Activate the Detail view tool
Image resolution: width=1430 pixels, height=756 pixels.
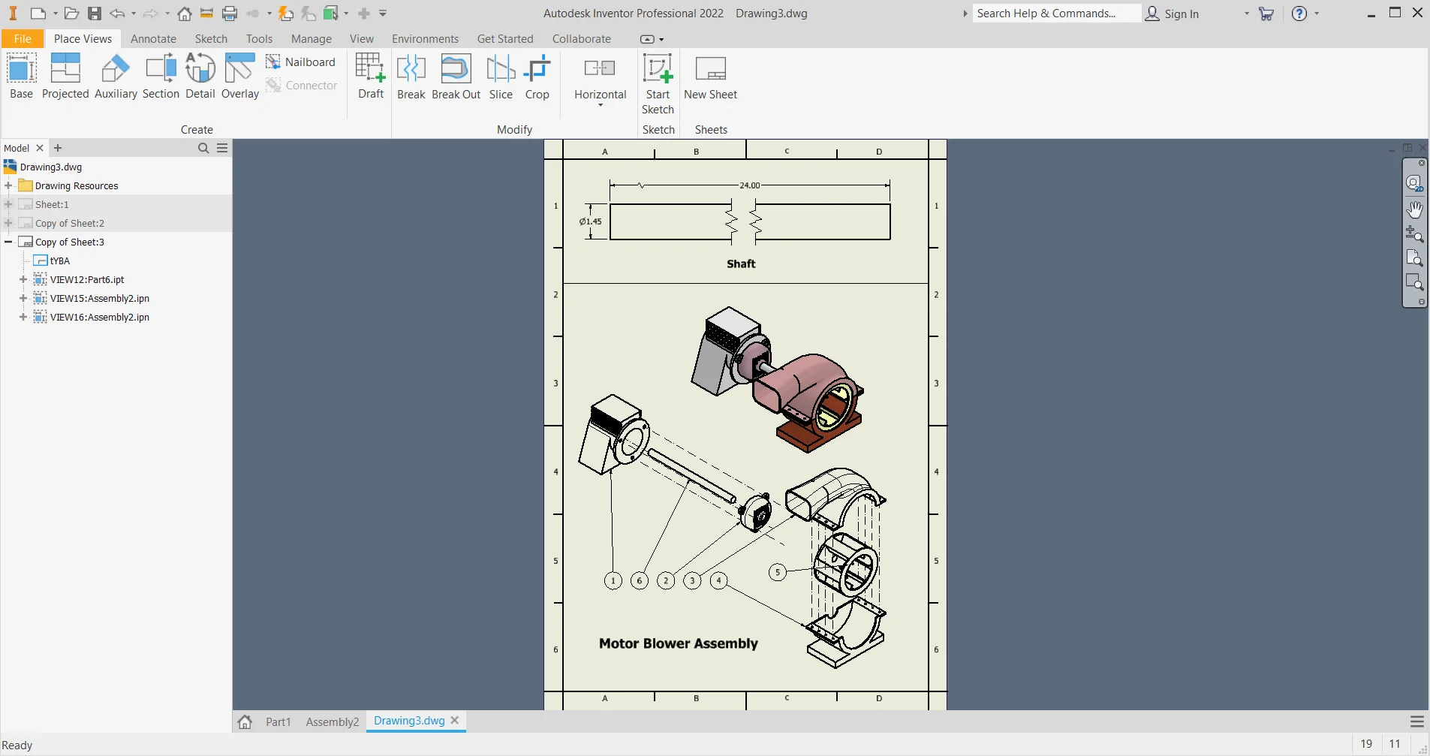click(200, 75)
